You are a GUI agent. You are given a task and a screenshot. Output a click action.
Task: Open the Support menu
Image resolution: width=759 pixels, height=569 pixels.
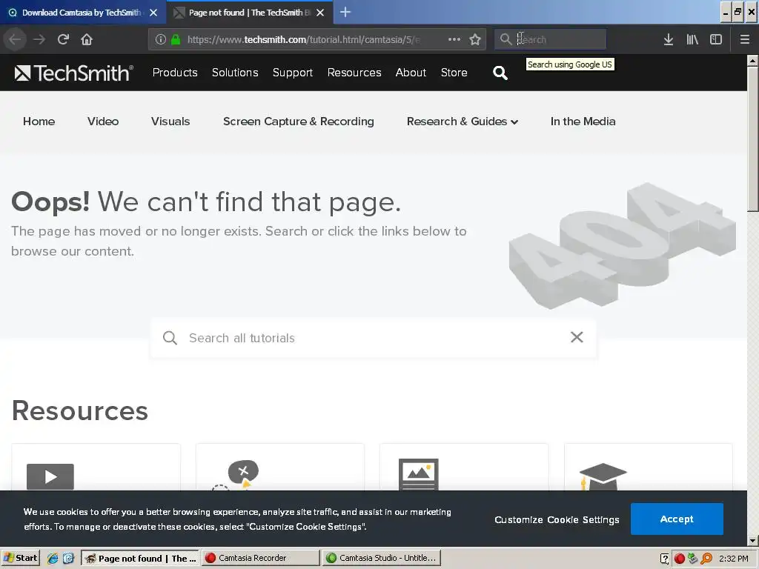(x=293, y=73)
